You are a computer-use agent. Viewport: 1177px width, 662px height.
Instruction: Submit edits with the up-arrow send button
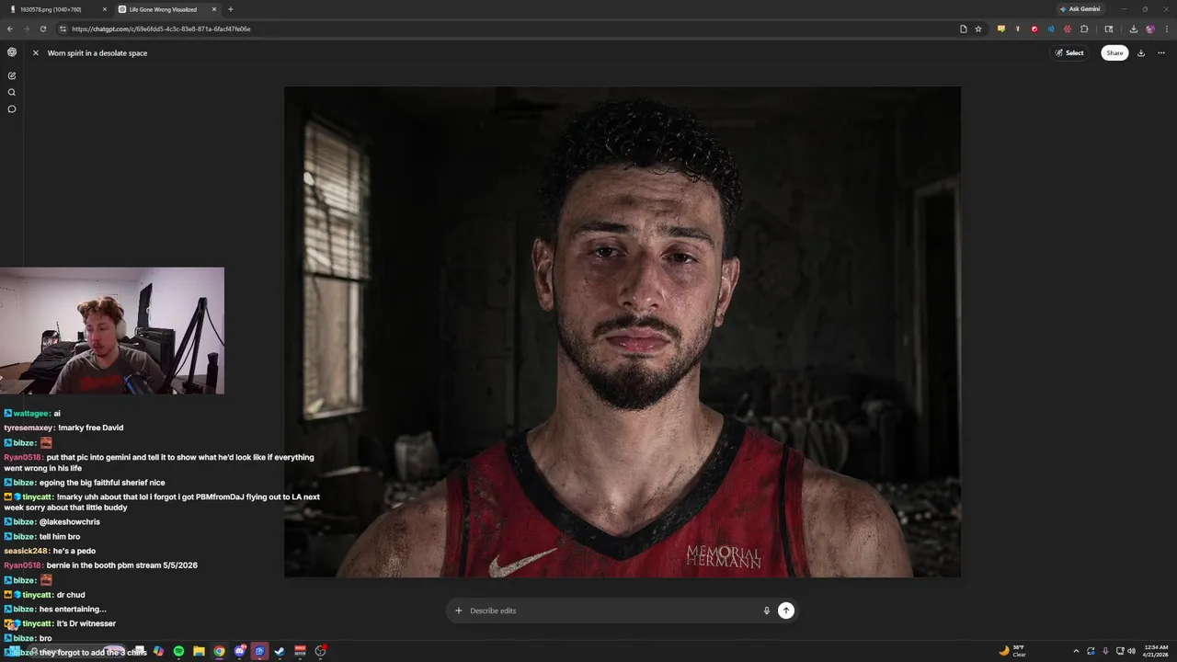tap(786, 611)
